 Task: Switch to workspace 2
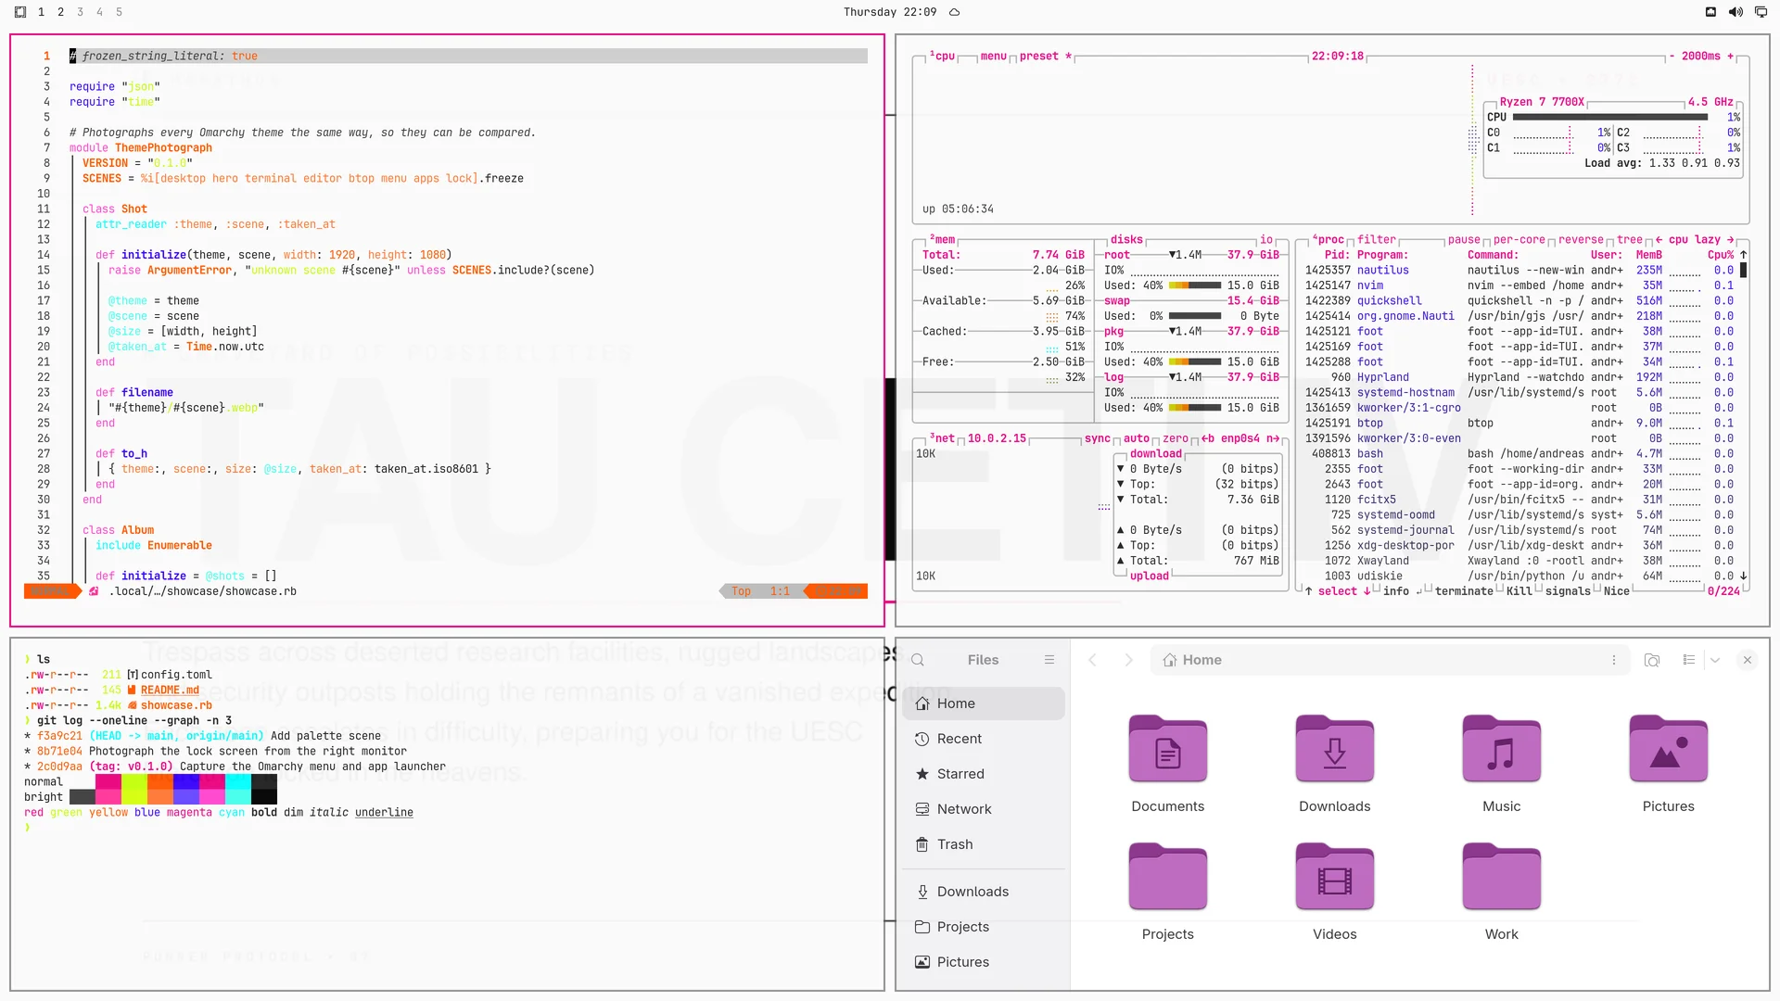[61, 12]
